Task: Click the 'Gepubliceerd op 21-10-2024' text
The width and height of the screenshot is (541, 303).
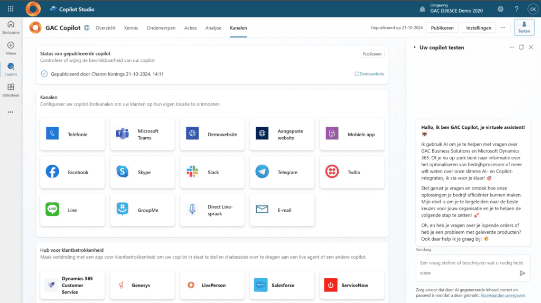Action: pyautogui.click(x=397, y=27)
